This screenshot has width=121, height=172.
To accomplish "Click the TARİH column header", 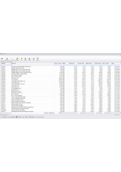I will pos(115,63).
